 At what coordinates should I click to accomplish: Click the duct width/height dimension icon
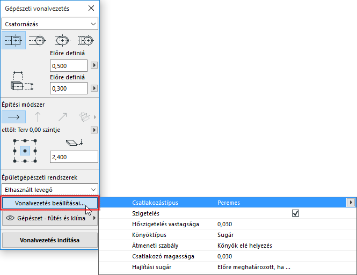[x=22, y=81]
